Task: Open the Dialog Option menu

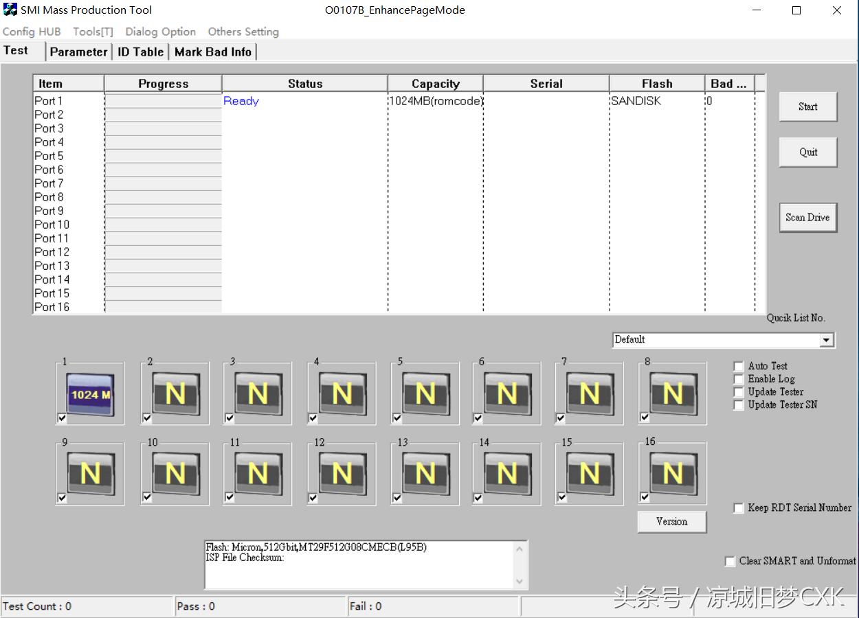Action: point(160,32)
